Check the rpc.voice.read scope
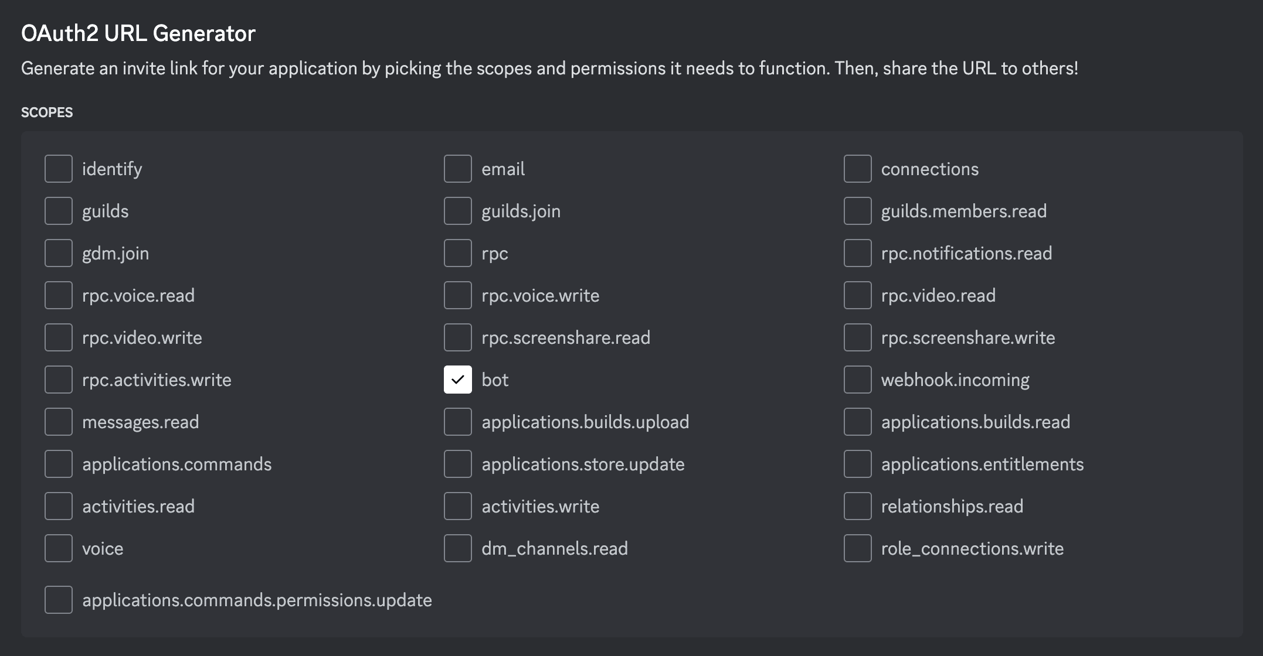 click(58, 295)
